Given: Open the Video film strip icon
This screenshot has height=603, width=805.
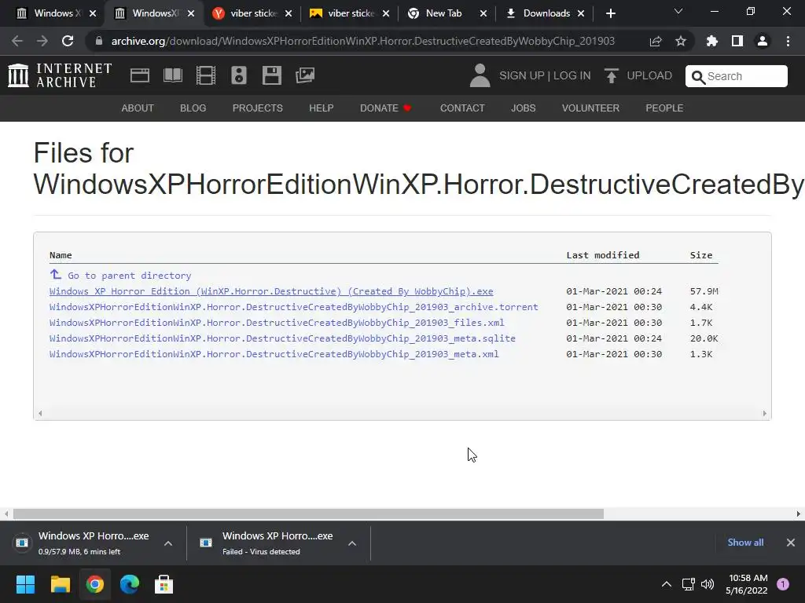Looking at the screenshot, I should 206,75.
